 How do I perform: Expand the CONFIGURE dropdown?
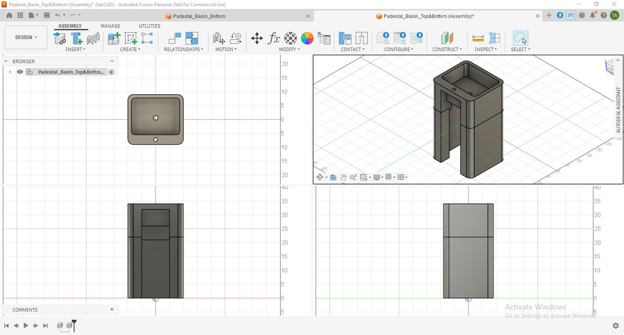point(399,49)
